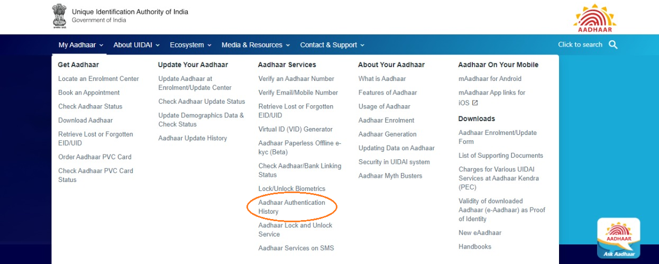The image size is (659, 264).
Task: Open Locate an Enrolment Center
Action: coord(98,79)
